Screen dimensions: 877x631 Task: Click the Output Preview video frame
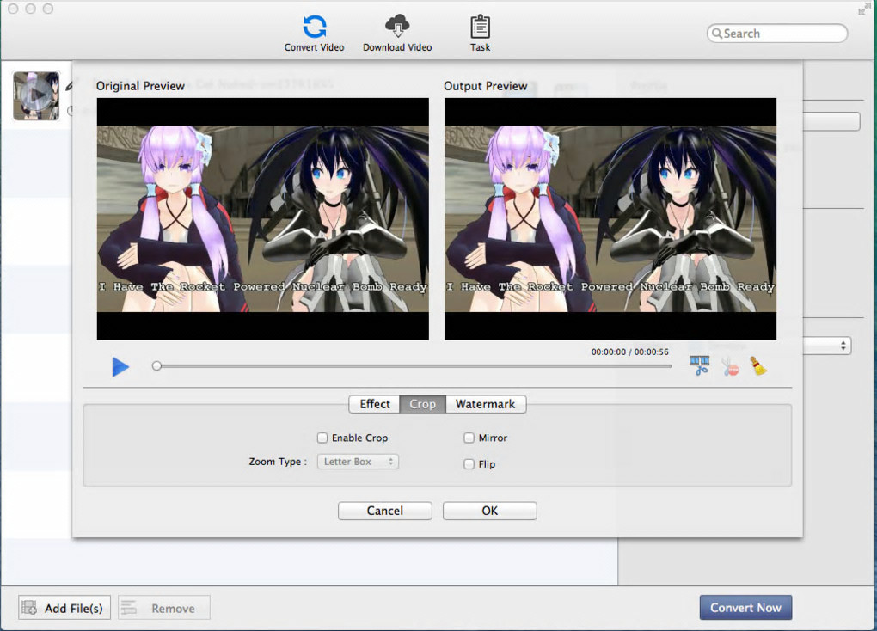click(x=610, y=218)
